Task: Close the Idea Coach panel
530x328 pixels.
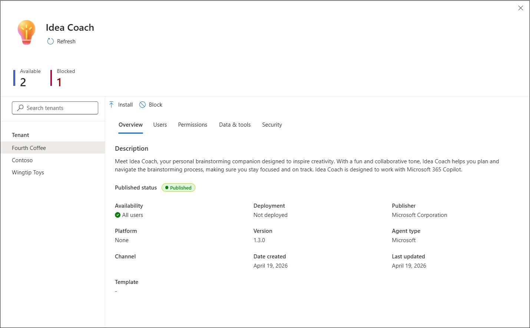Action: pyautogui.click(x=521, y=8)
